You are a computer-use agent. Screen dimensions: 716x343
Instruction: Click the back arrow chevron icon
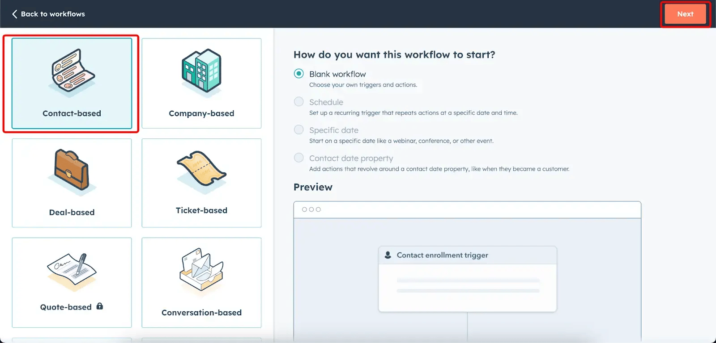15,14
